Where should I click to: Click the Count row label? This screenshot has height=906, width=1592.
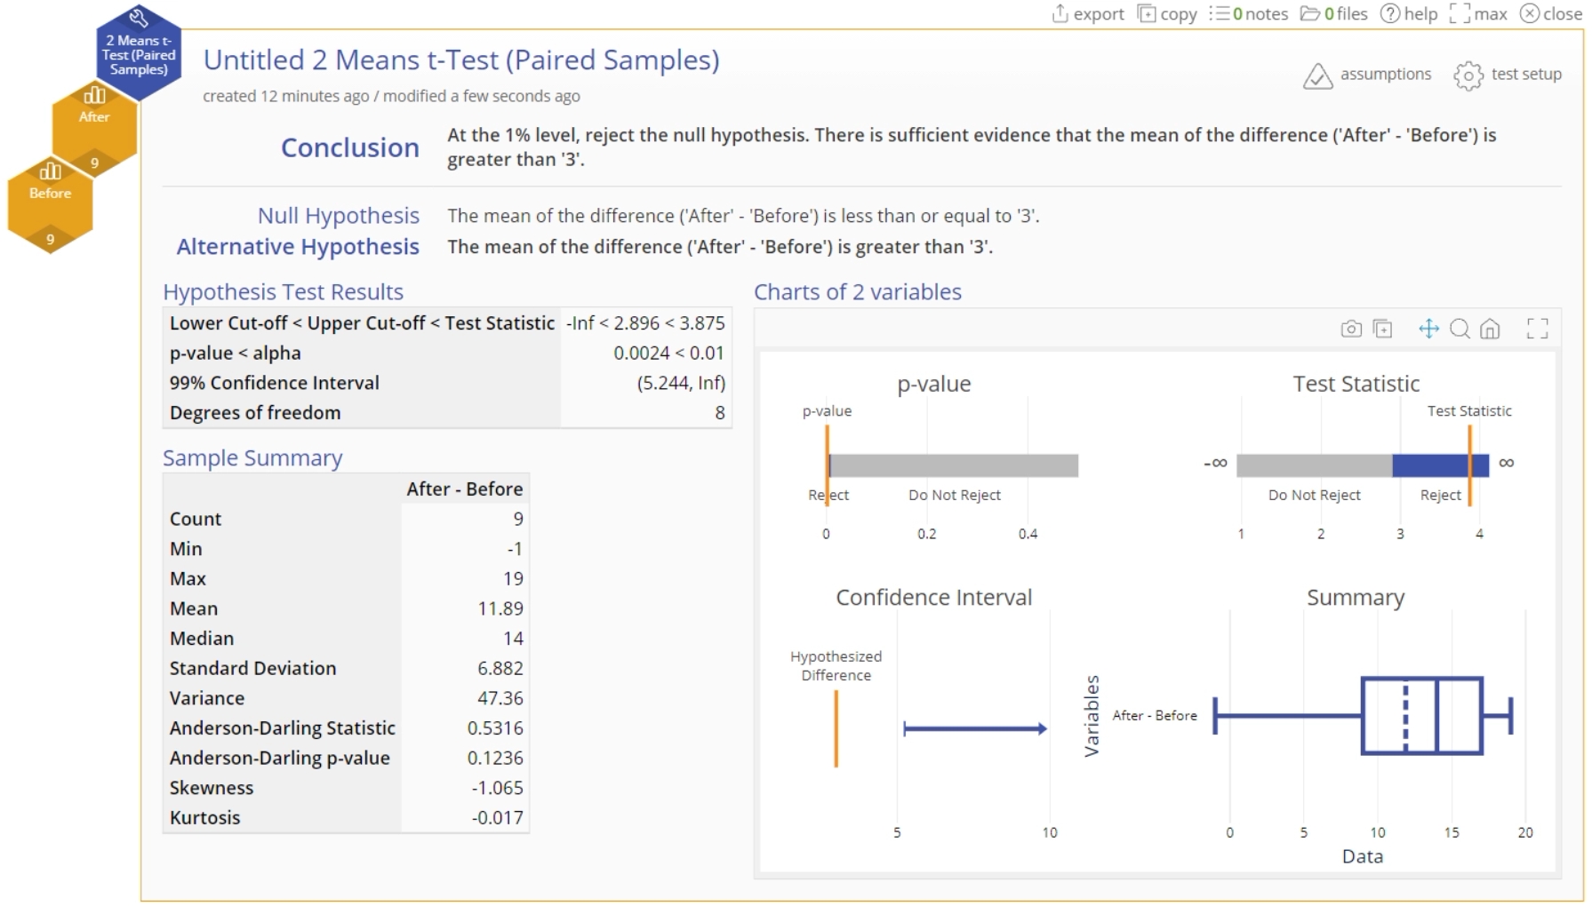click(x=196, y=519)
